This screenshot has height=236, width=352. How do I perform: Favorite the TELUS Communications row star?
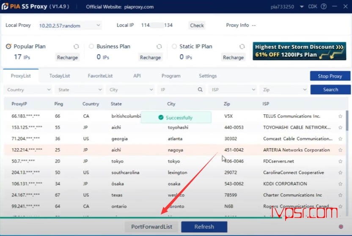click(x=340, y=116)
